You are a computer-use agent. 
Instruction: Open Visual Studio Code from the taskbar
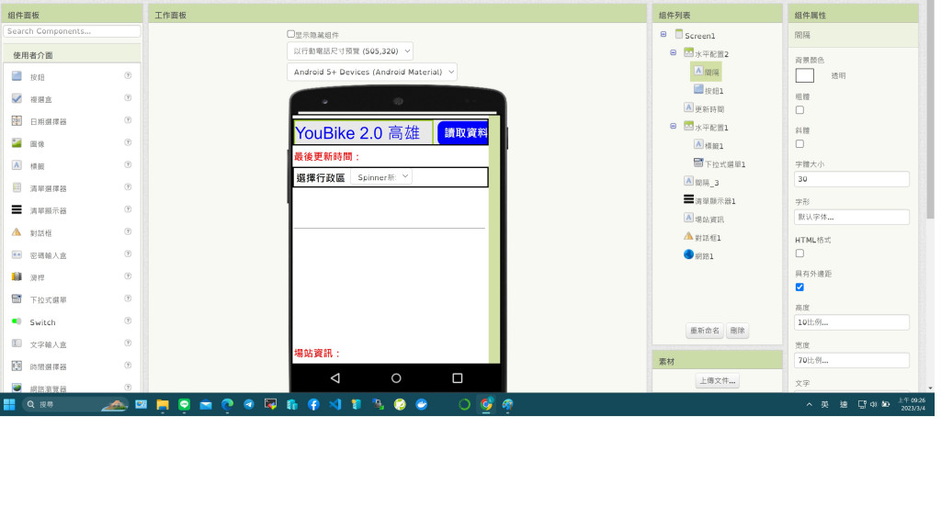pyautogui.click(x=334, y=404)
